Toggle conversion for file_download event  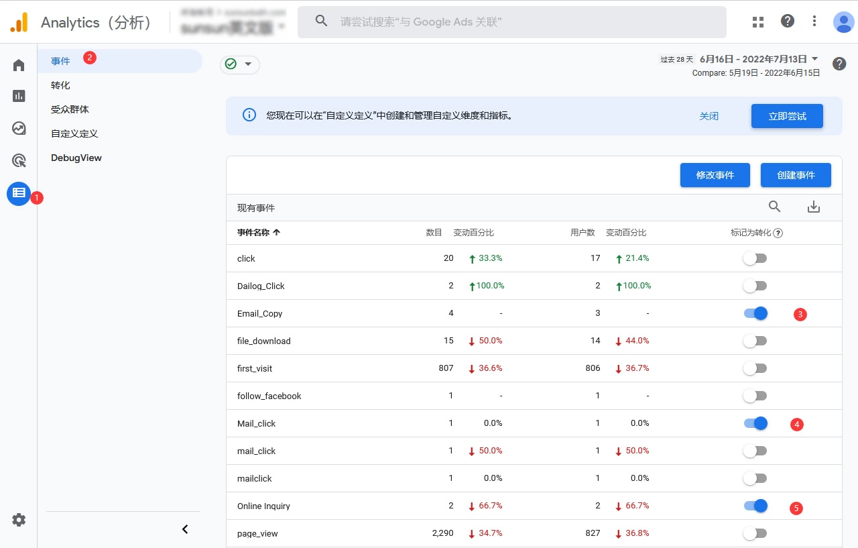pyautogui.click(x=755, y=341)
